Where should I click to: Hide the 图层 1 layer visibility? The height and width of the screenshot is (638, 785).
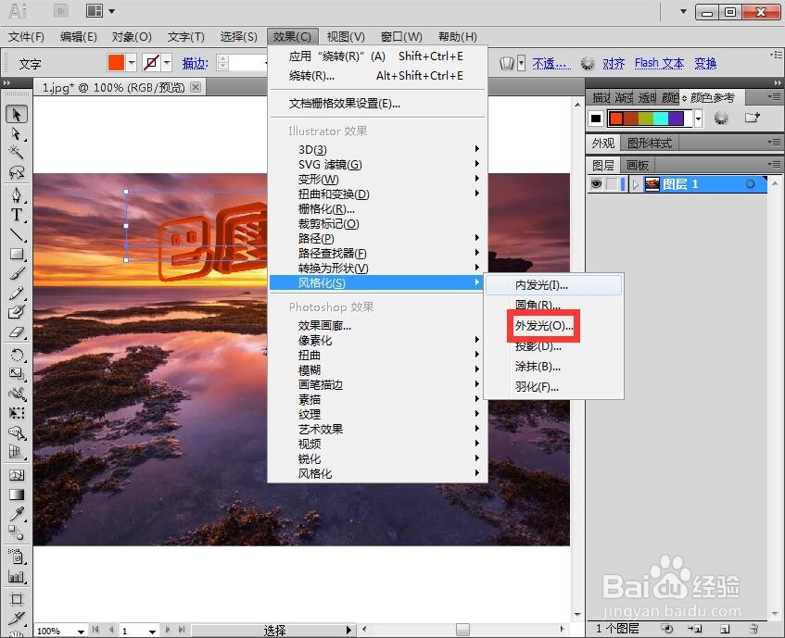pos(596,183)
